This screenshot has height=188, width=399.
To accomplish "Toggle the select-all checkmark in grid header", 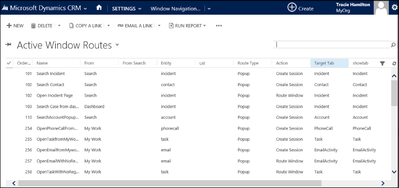I will 9,63.
